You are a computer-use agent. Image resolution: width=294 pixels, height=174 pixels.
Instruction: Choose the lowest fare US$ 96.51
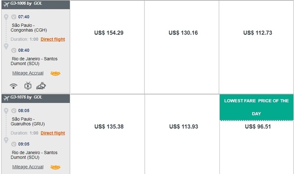[258, 127]
